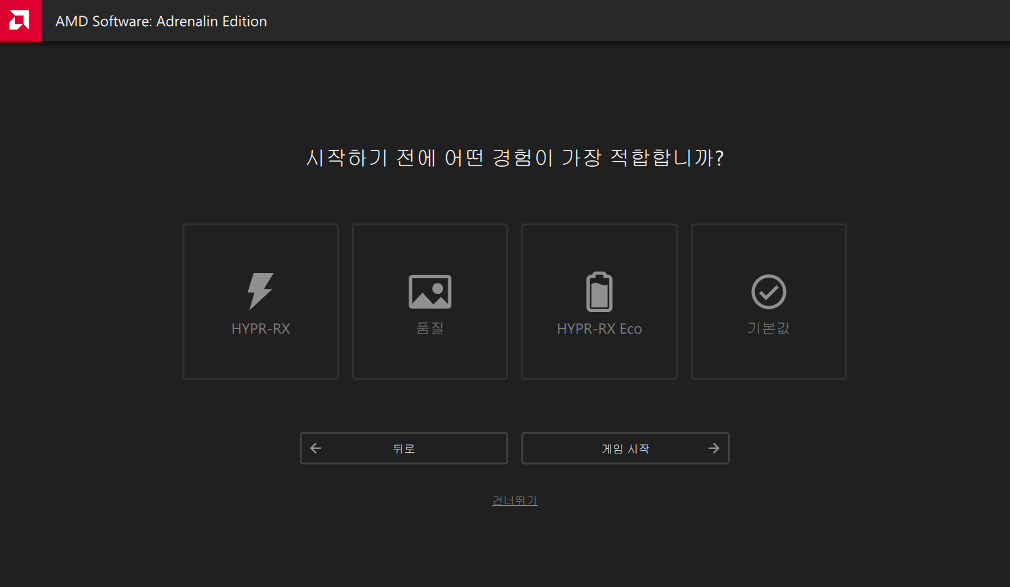Screen dimensions: 1010x587
Task: Click the lightning bolt HYPR-RX icon
Action: (x=261, y=291)
